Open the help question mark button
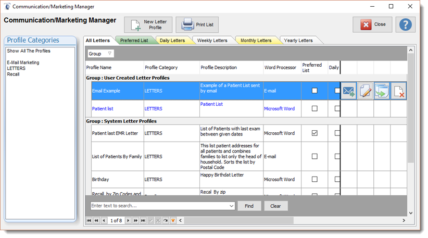 point(406,24)
